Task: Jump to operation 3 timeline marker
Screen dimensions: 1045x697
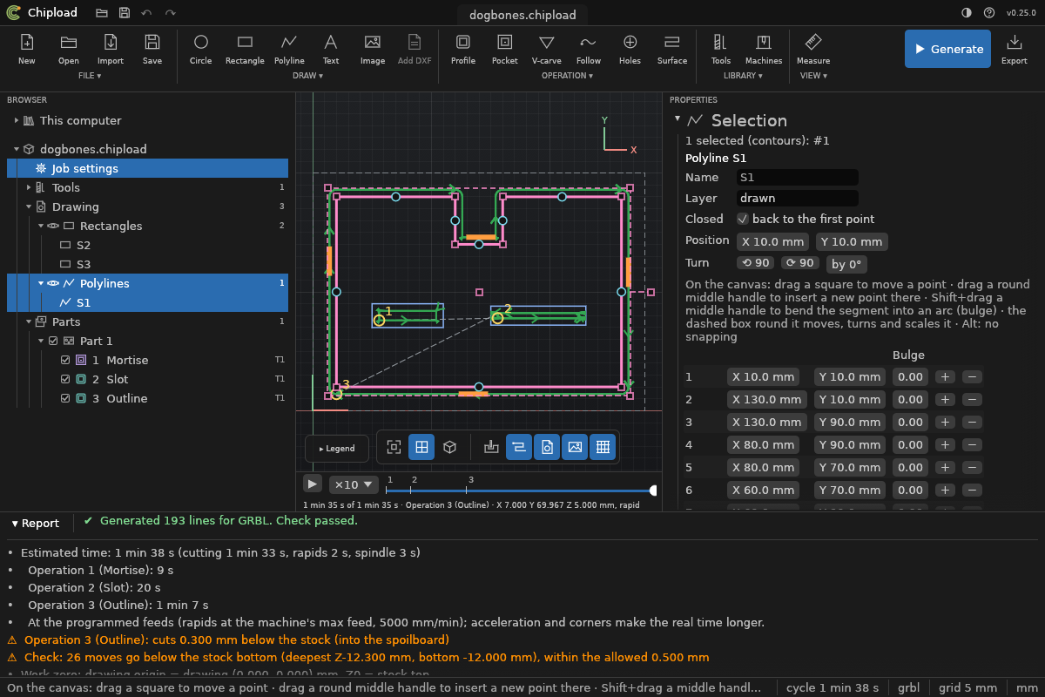Action: 471,480
